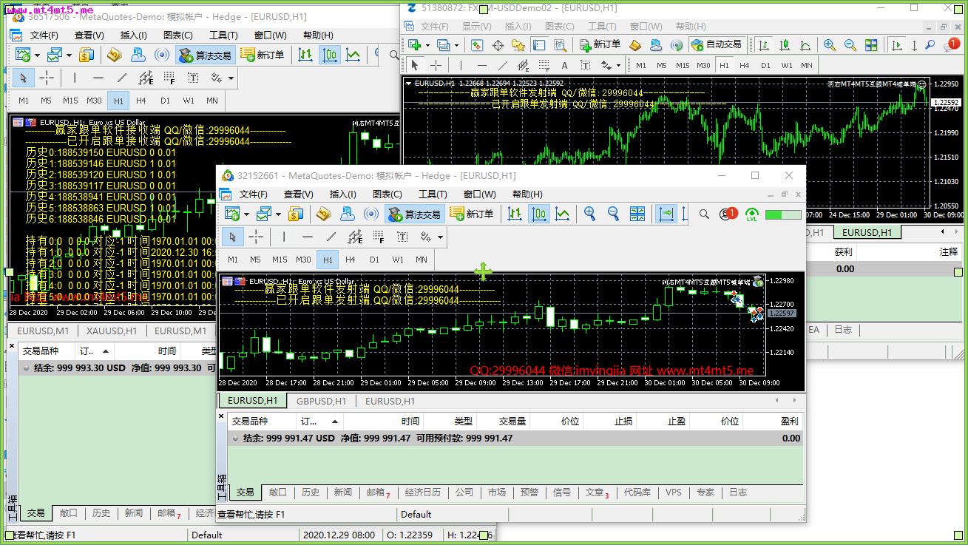Select the Fibonacci retracement tool in front window
The width and height of the screenshot is (968, 545).
pyautogui.click(x=379, y=237)
